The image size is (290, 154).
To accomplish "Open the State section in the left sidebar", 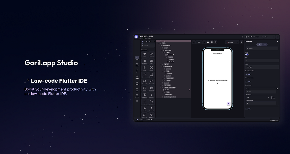I will click(x=137, y=82).
